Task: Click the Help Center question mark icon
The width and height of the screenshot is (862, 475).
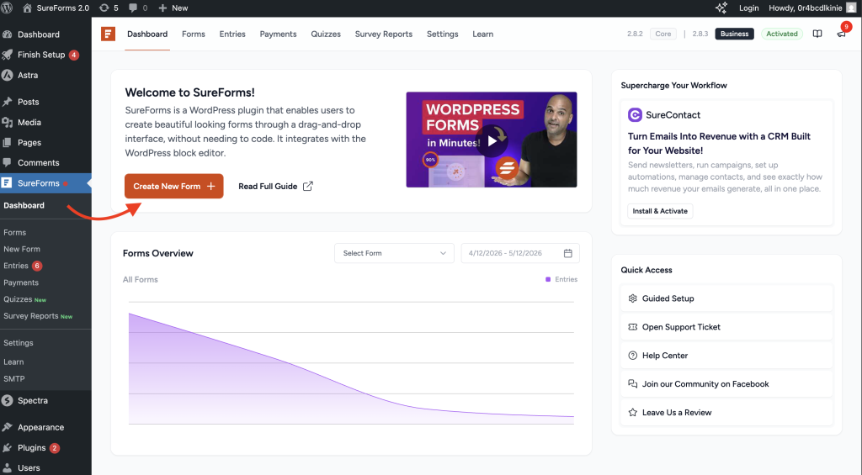Action: (x=633, y=356)
